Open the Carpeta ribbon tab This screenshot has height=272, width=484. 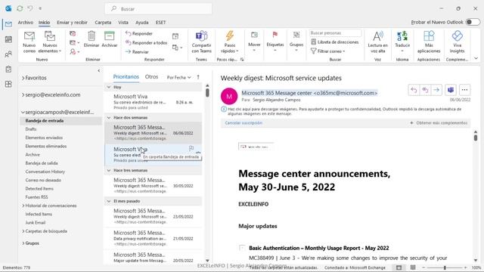pos(103,23)
